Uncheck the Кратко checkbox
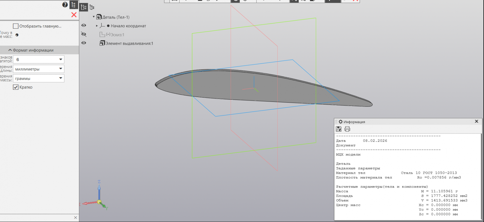Image resolution: width=484 pixels, height=222 pixels. tap(16, 87)
